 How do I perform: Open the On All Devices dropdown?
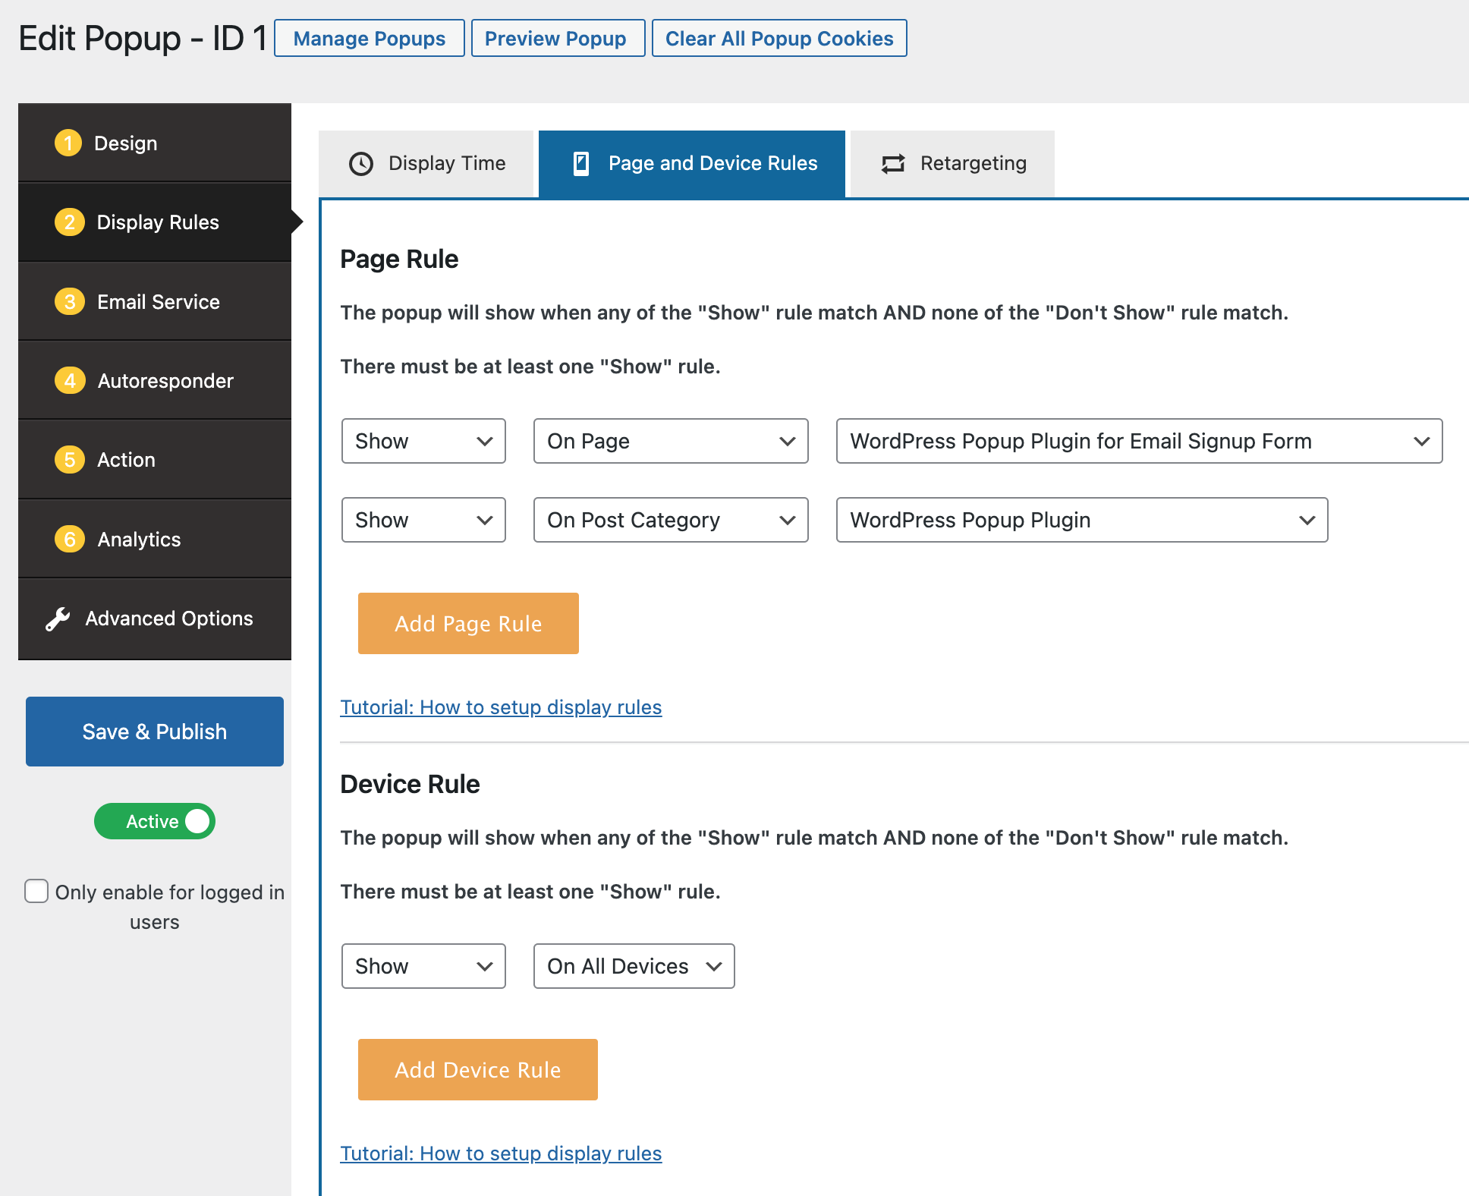[x=634, y=966]
